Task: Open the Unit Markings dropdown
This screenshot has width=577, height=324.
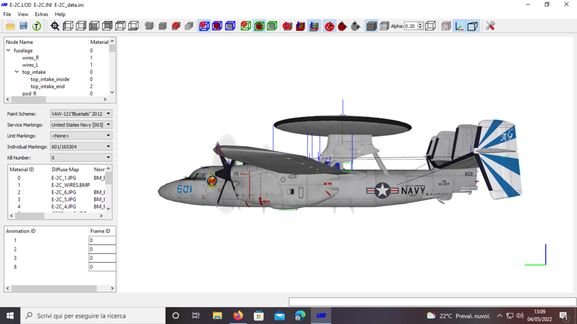Action: (x=81, y=135)
